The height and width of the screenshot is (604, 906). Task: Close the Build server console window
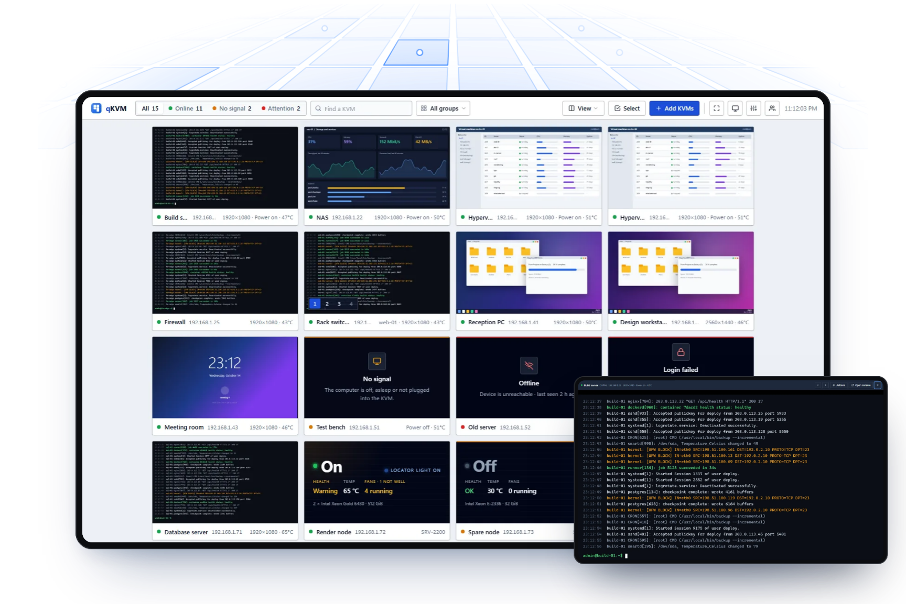click(878, 385)
